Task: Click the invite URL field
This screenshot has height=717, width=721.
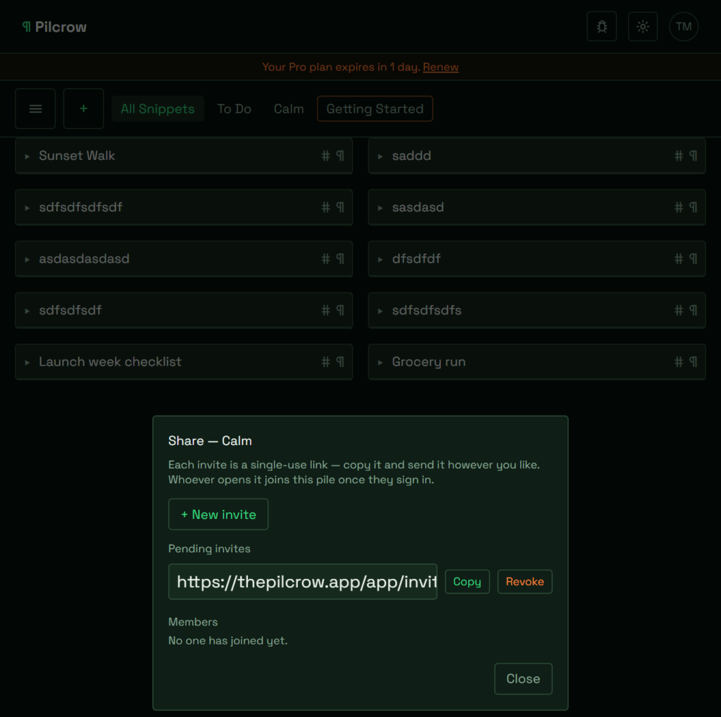Action: [303, 581]
